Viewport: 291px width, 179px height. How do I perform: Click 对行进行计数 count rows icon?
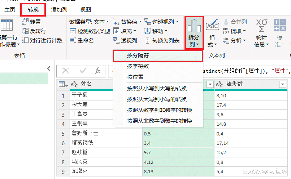click(25, 40)
